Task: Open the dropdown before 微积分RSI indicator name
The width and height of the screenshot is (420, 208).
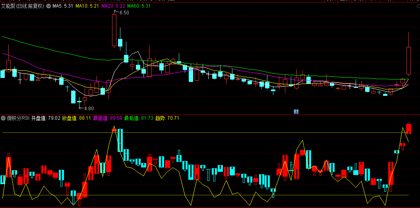Action: point(3,118)
